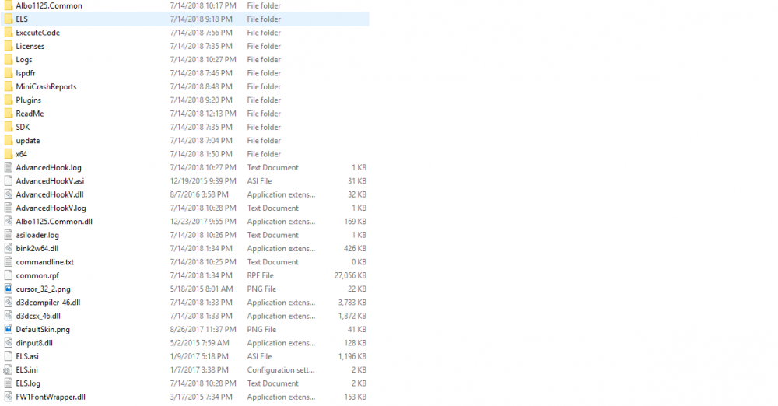Select the ELS.asi file name
This screenshot has height=406, width=778.
click(27, 356)
